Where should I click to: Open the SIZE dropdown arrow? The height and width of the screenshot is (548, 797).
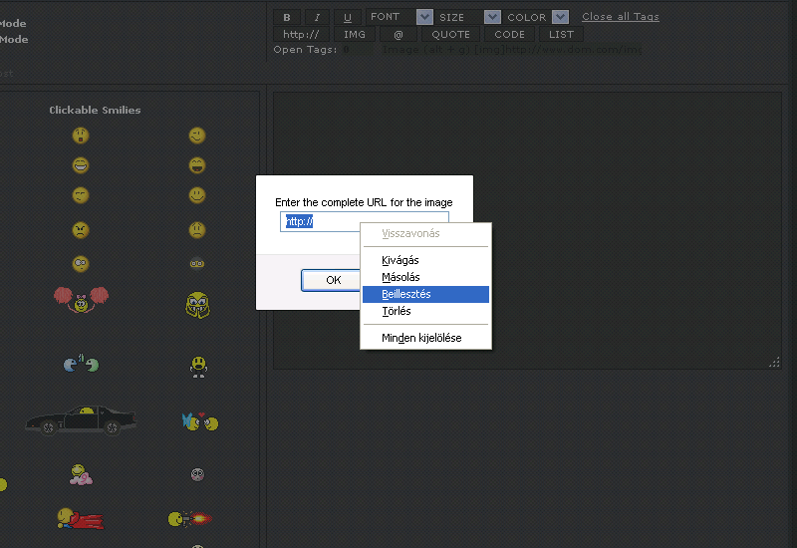[492, 17]
